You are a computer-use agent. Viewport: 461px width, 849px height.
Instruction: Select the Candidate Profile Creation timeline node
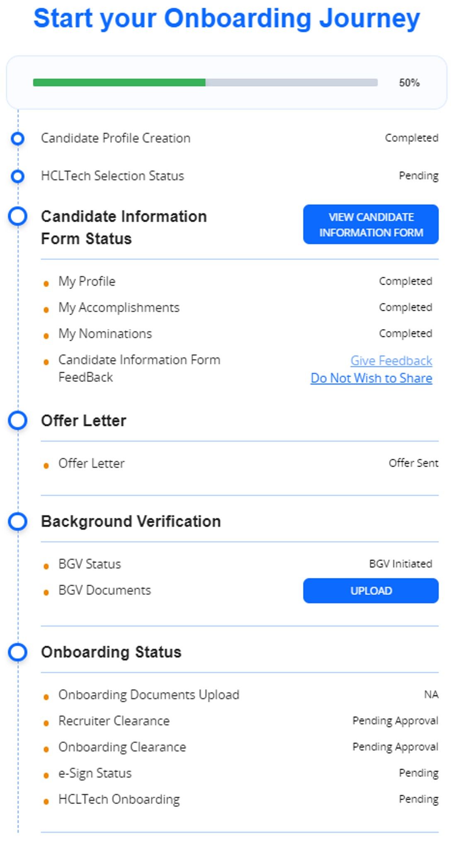[x=17, y=138]
